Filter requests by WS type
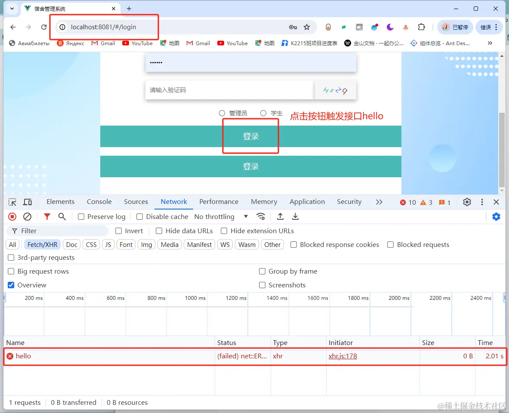Screen dimensions: 509x413 coord(225,244)
